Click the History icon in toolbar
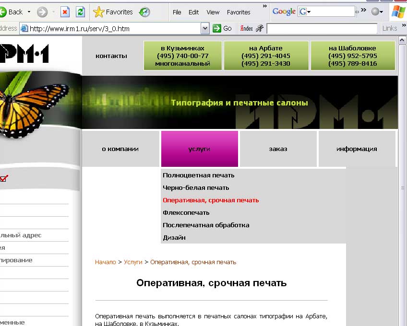This screenshot has height=326, width=407. click(144, 12)
